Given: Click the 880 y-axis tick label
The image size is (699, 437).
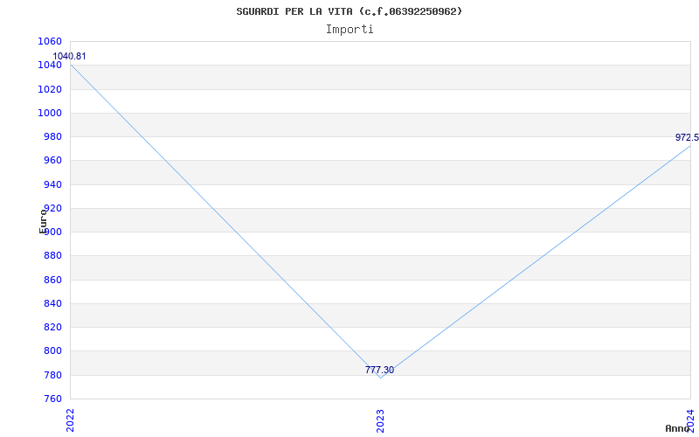Looking at the screenshot, I should (52, 256).
